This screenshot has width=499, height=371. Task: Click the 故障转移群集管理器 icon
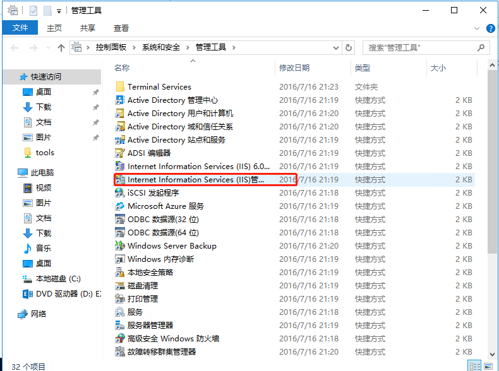click(120, 351)
